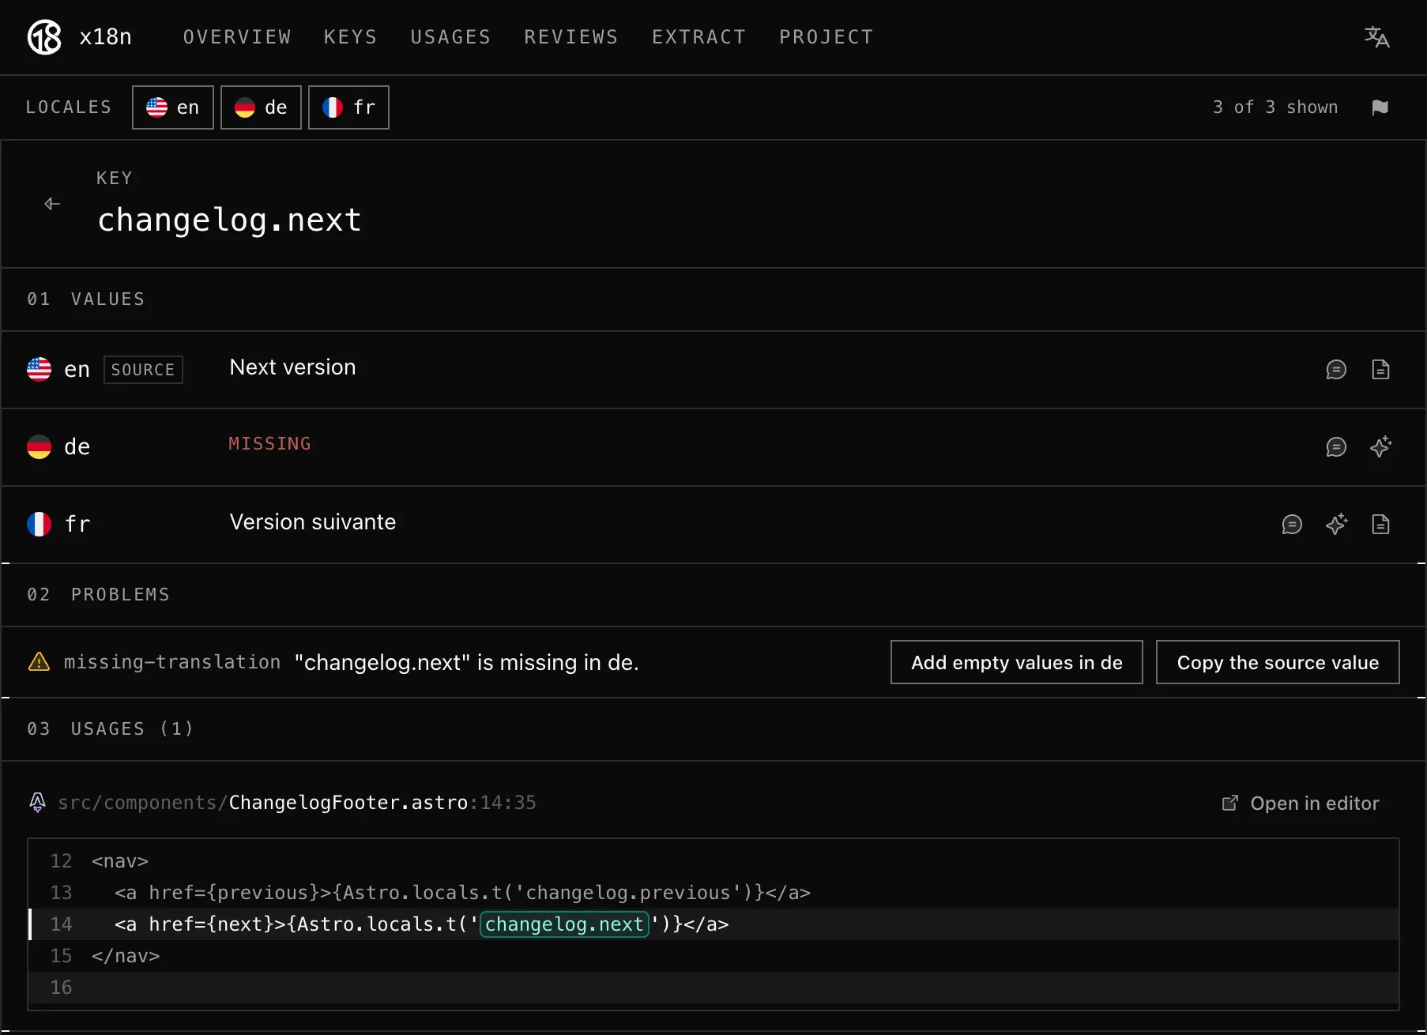Open the Project tab
This screenshot has height=1035, width=1427.
(826, 37)
